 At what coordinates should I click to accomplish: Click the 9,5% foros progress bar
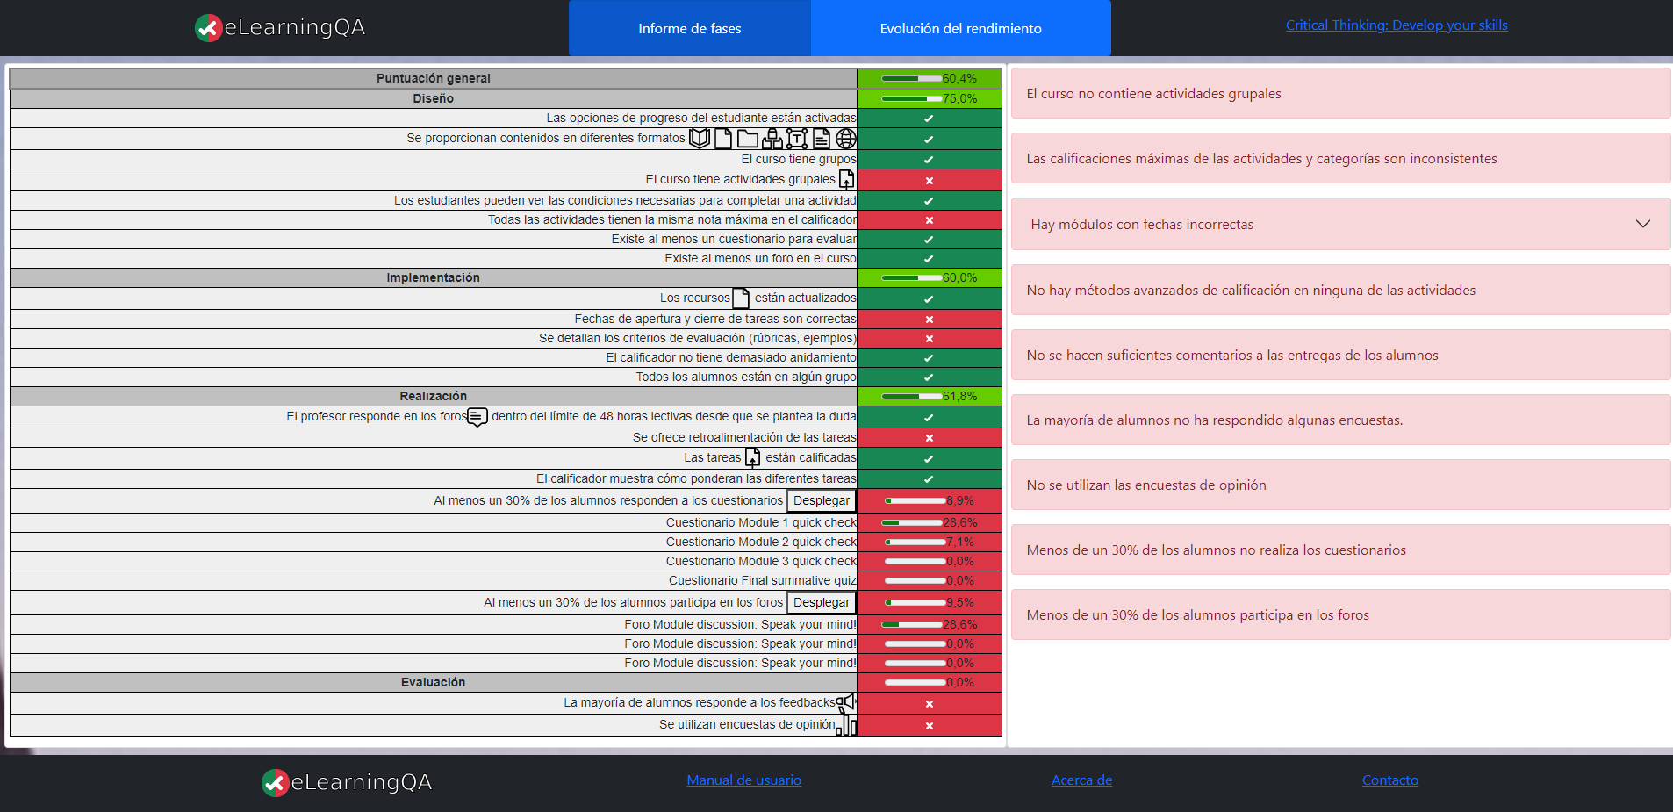915,603
